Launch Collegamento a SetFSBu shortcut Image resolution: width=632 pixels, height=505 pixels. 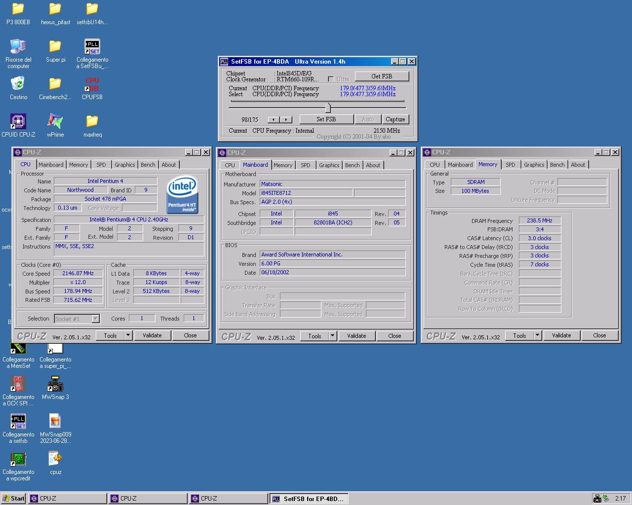point(92,46)
